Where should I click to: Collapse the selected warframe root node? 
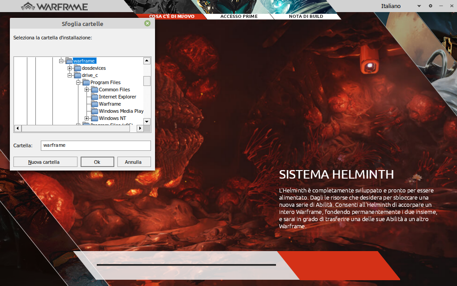(61, 61)
